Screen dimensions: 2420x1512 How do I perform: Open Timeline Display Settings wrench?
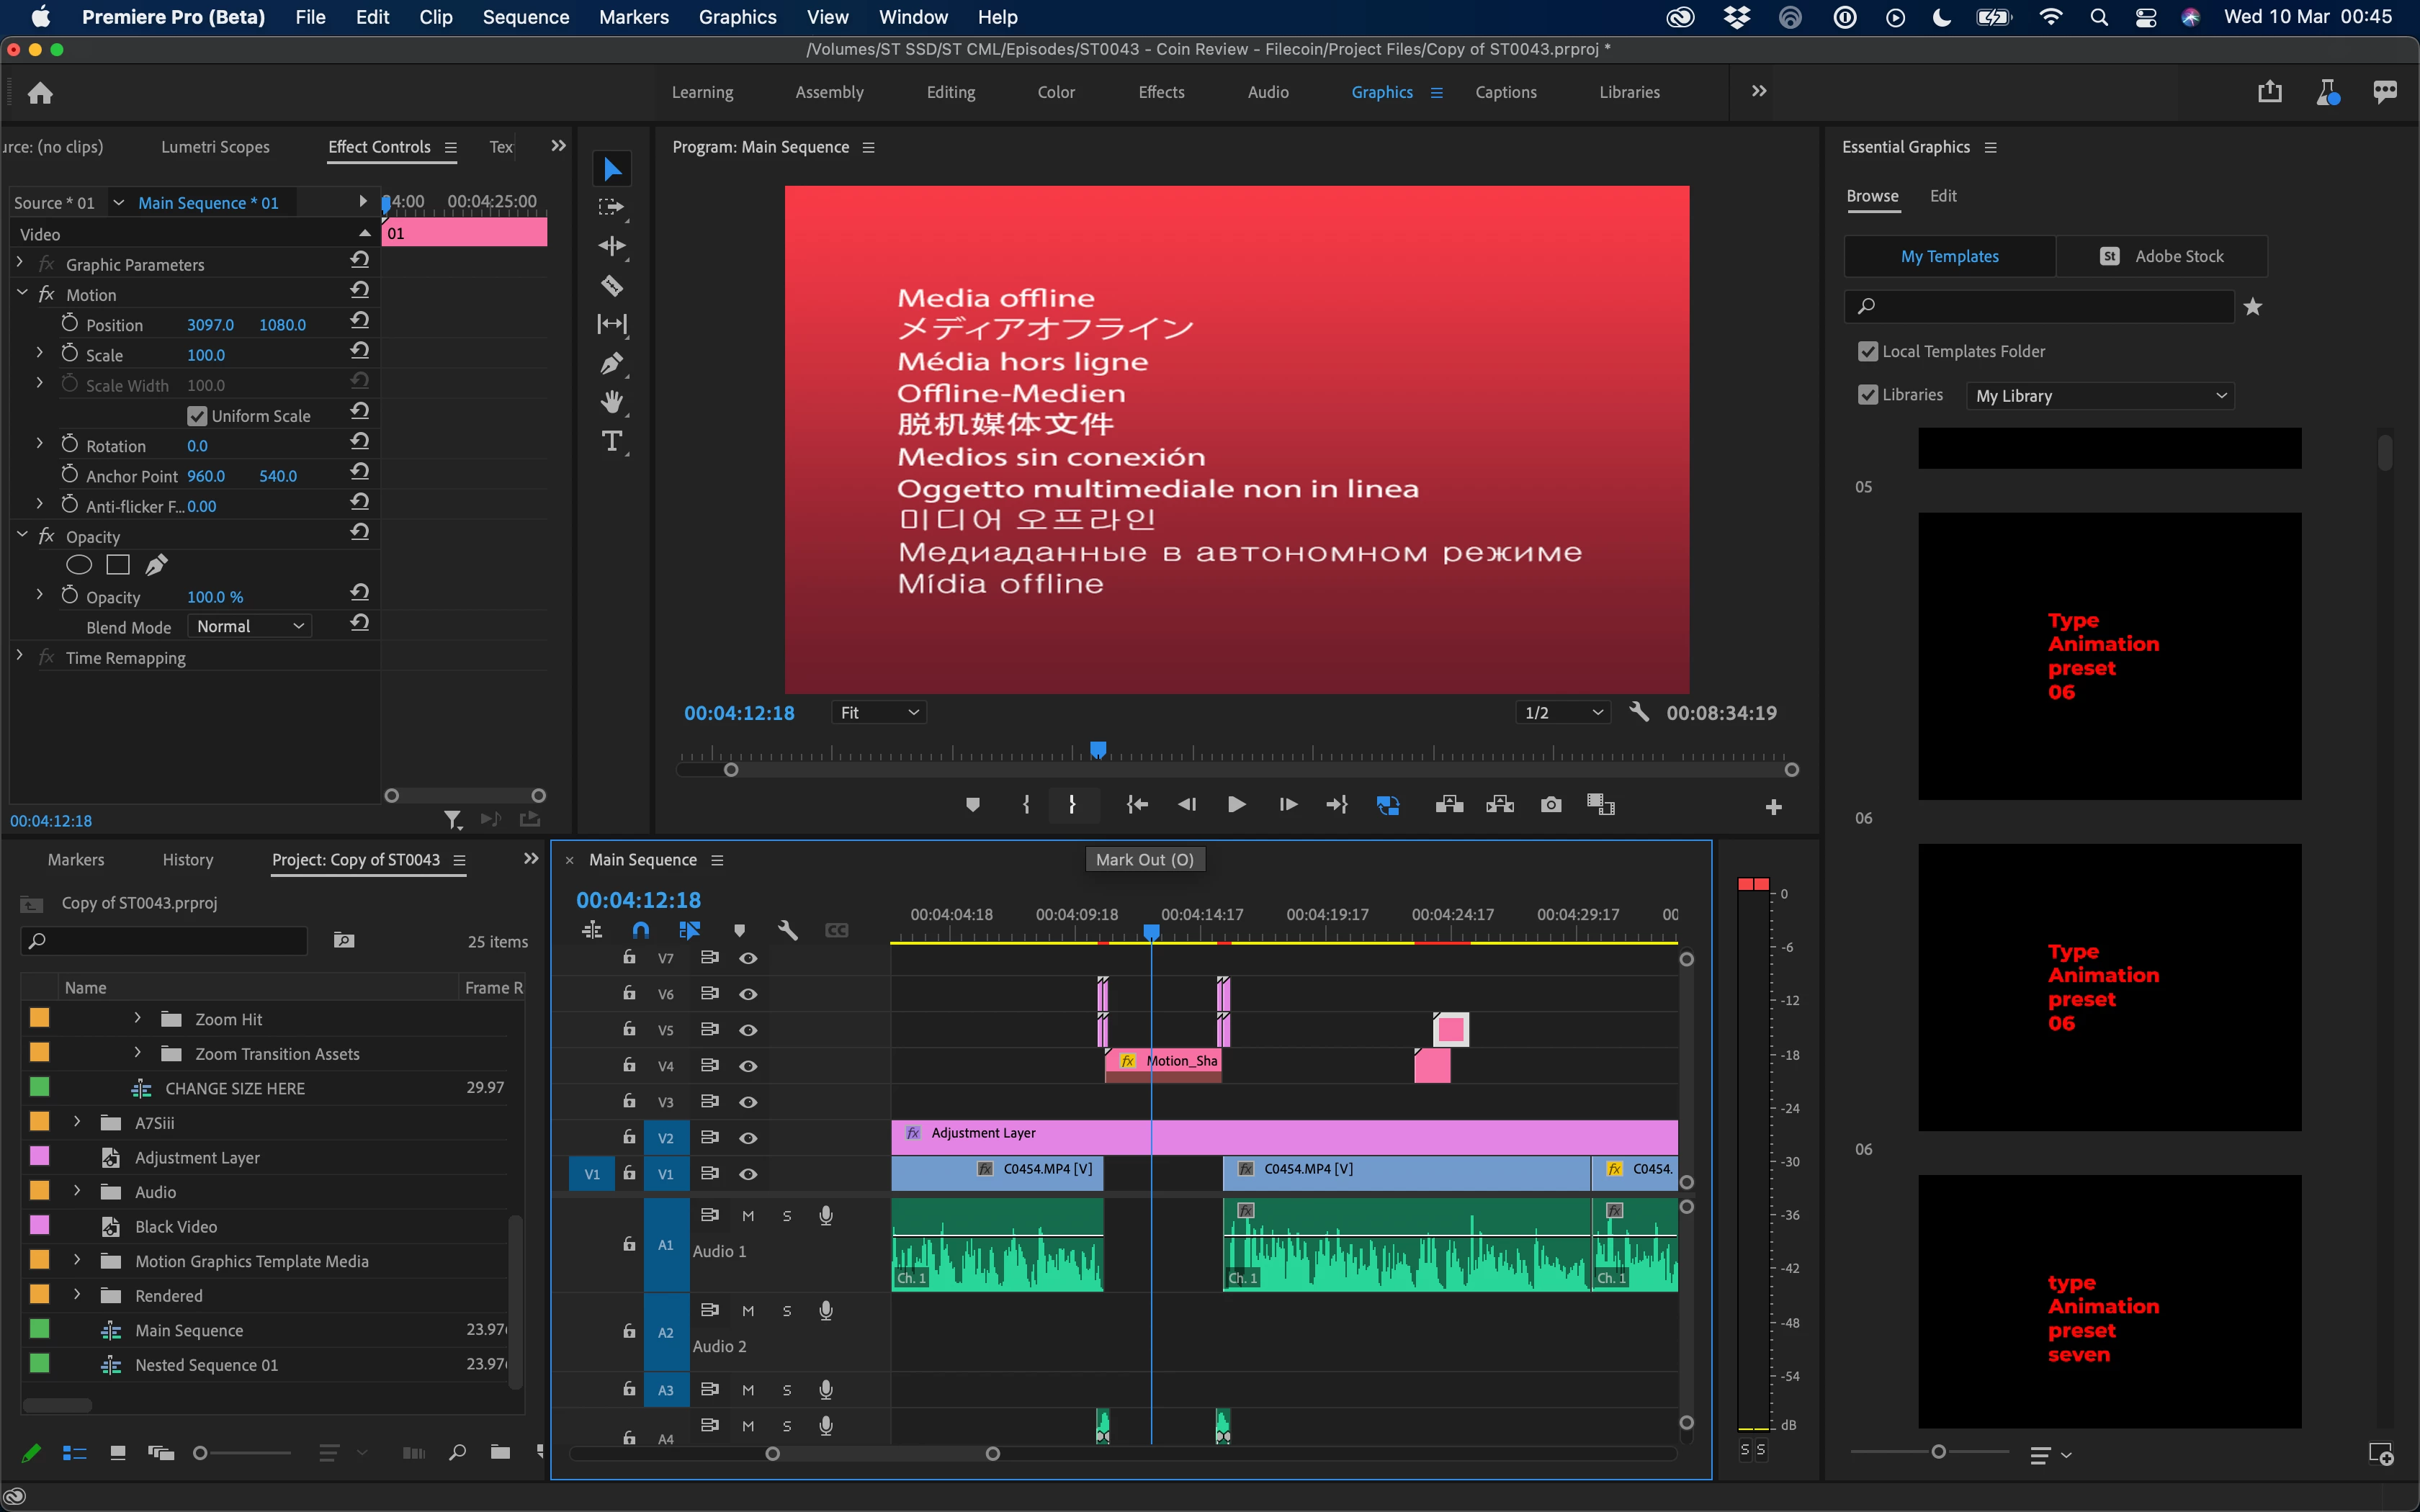[788, 930]
